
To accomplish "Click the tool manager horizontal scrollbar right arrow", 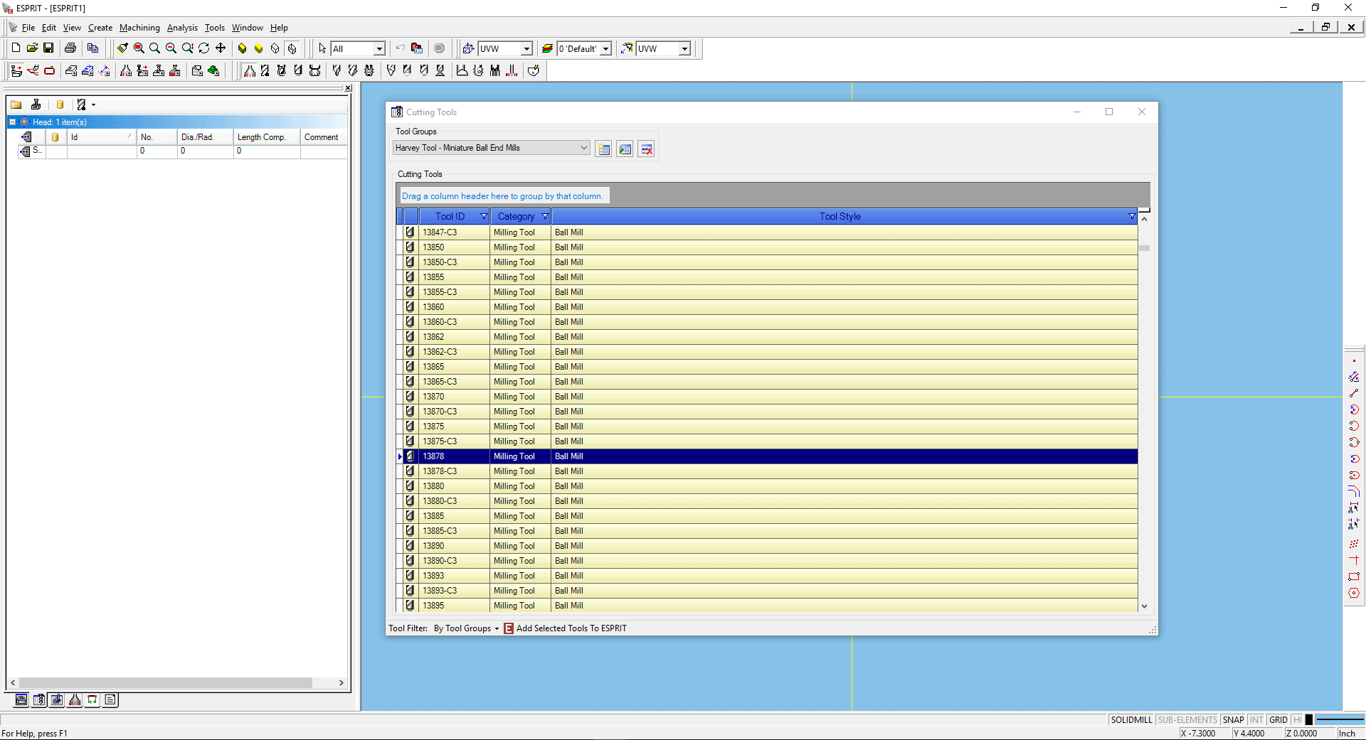I will click(x=341, y=683).
